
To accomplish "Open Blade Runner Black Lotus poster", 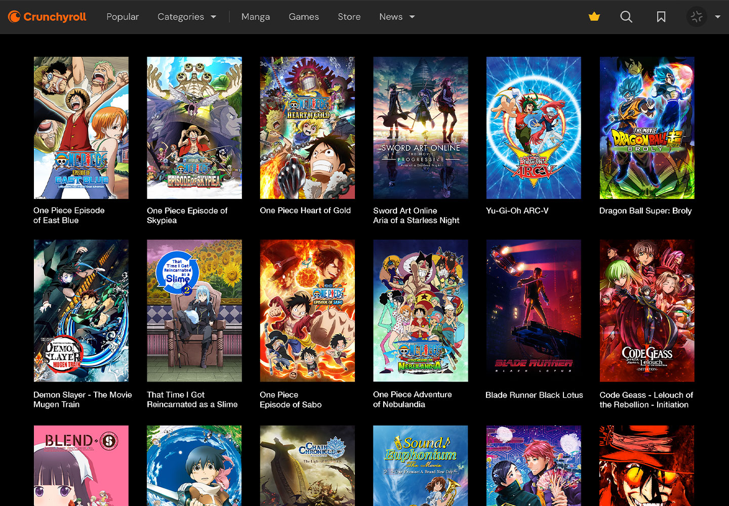I will (x=534, y=311).
